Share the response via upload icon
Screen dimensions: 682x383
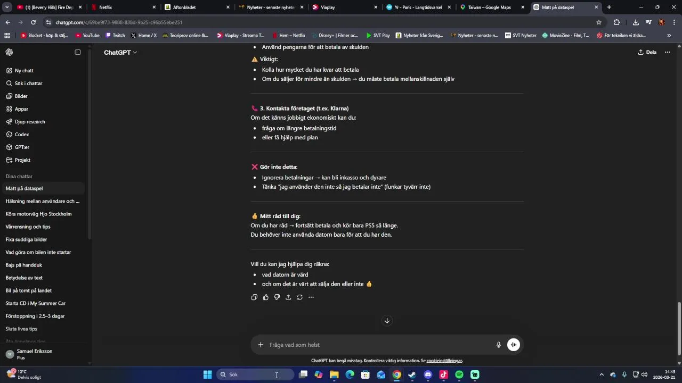[288, 297]
